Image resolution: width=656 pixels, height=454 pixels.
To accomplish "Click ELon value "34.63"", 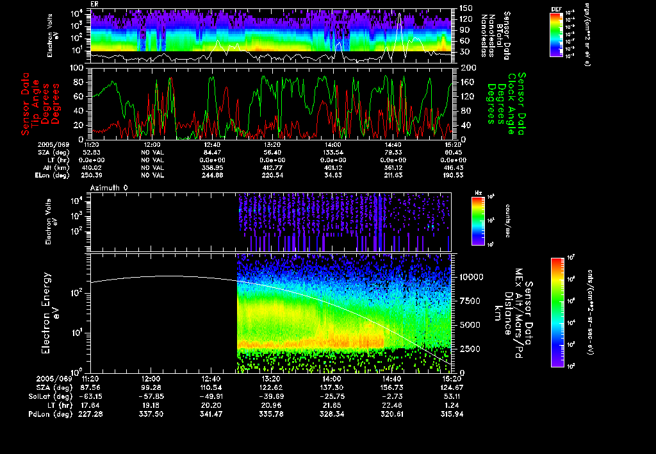I will pos(333,176).
